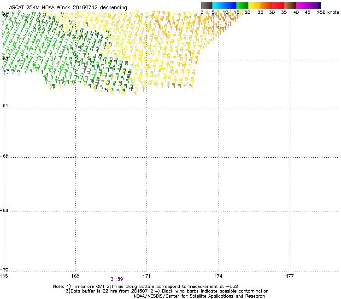Click the '45' legend scale label
This screenshot has height=299, width=341.
click(x=307, y=12)
